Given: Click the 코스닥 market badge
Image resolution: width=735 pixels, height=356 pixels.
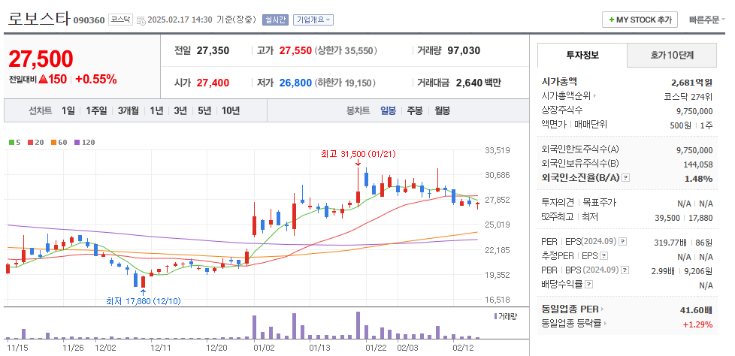Looking at the screenshot, I should (x=120, y=20).
